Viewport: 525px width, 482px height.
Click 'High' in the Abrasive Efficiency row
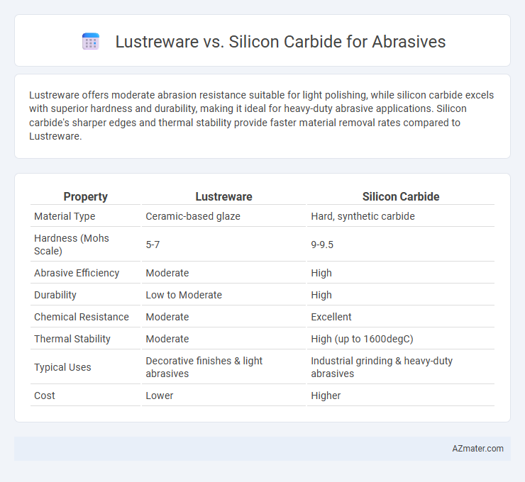(x=321, y=274)
